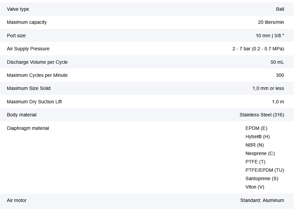Click the Maximum capacity label
Image resolution: width=295 pixels, height=209 pixels.
pyautogui.click(x=27, y=22)
